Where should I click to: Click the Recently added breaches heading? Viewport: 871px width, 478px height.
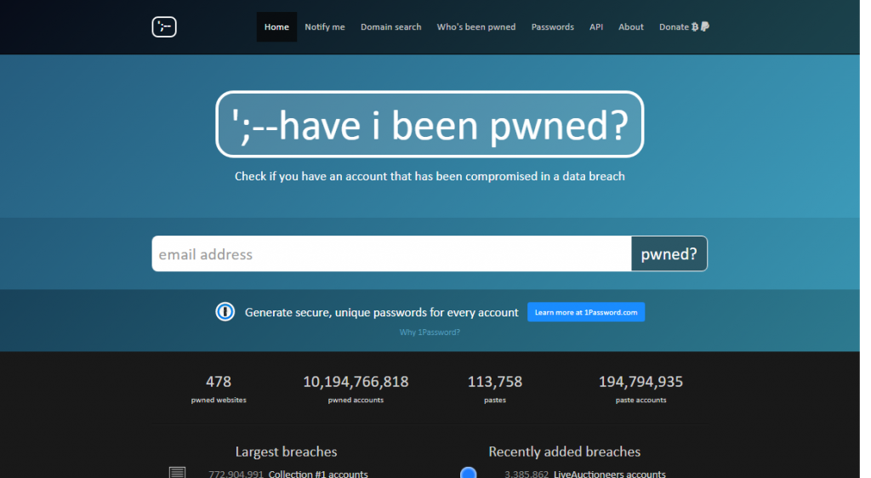click(565, 452)
